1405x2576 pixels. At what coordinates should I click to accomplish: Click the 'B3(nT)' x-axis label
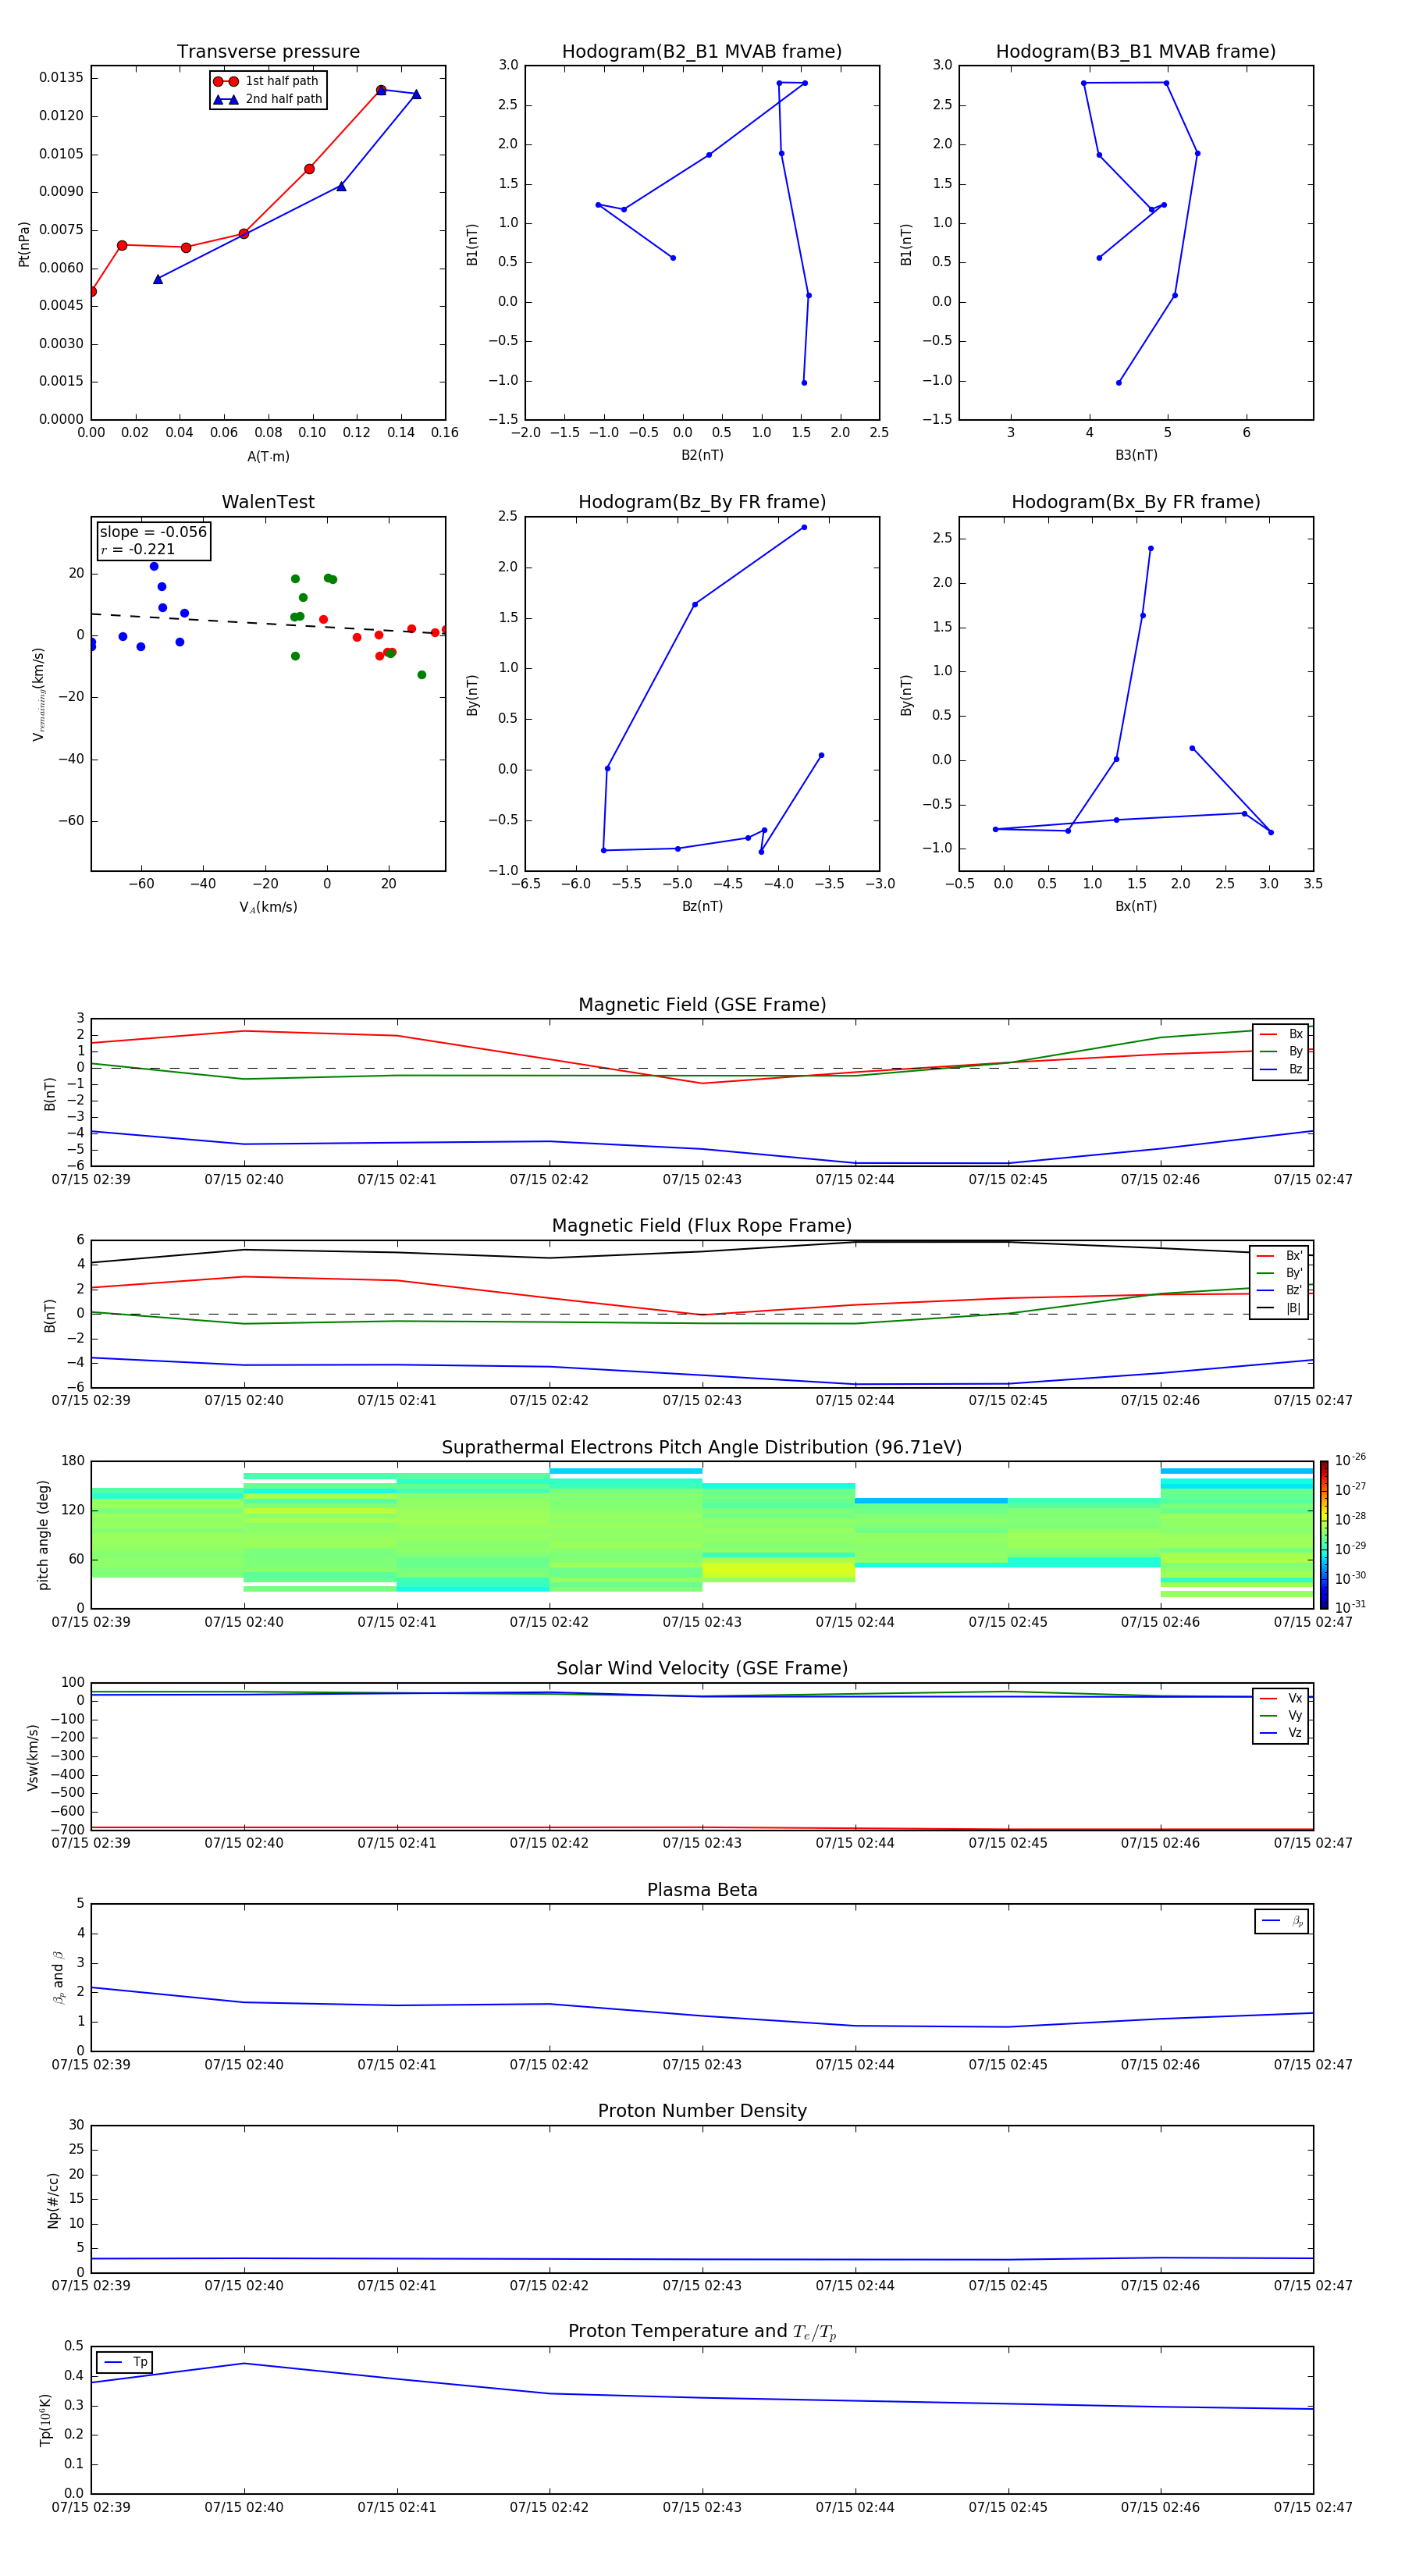pos(1136,455)
